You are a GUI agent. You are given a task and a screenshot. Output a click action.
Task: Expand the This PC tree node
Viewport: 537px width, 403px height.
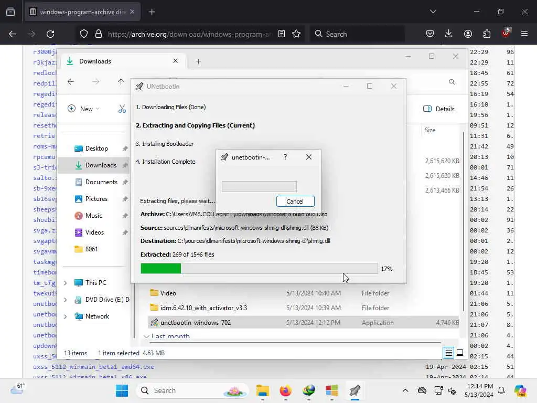[65, 283]
